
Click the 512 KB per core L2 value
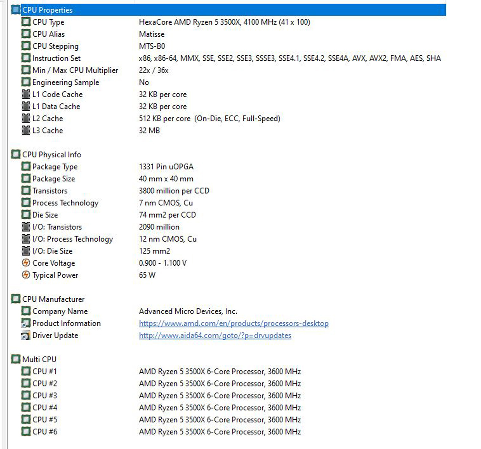point(210,118)
